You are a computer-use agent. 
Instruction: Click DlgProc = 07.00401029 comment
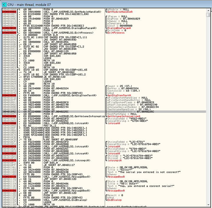(124, 19)
